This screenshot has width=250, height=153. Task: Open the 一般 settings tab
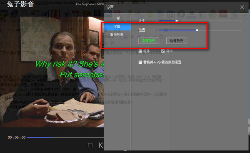(117, 18)
